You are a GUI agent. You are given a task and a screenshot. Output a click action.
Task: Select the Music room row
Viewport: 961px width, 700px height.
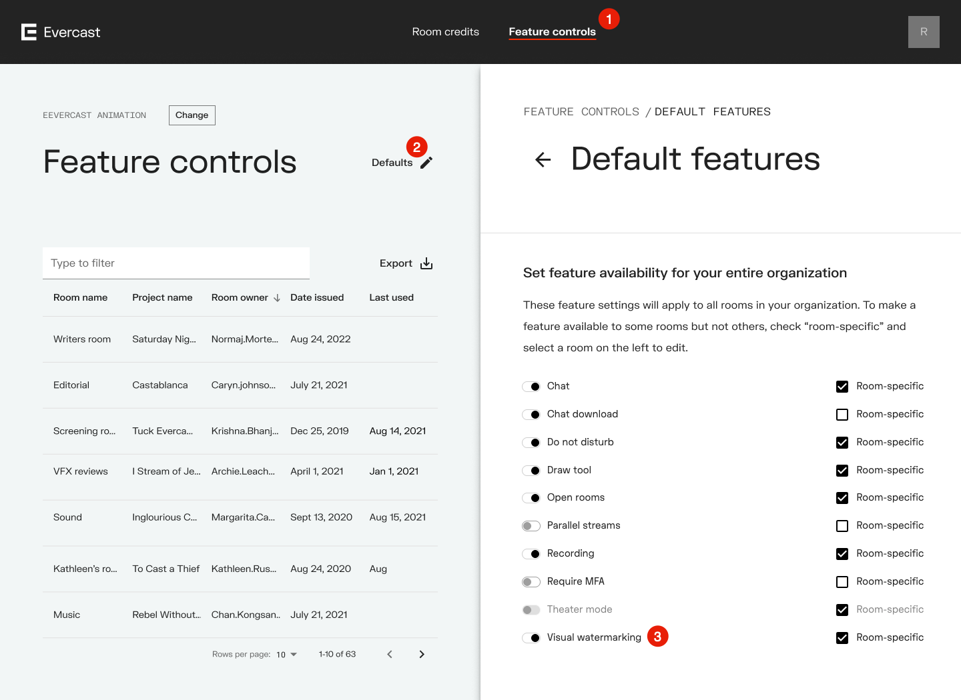[240, 615]
